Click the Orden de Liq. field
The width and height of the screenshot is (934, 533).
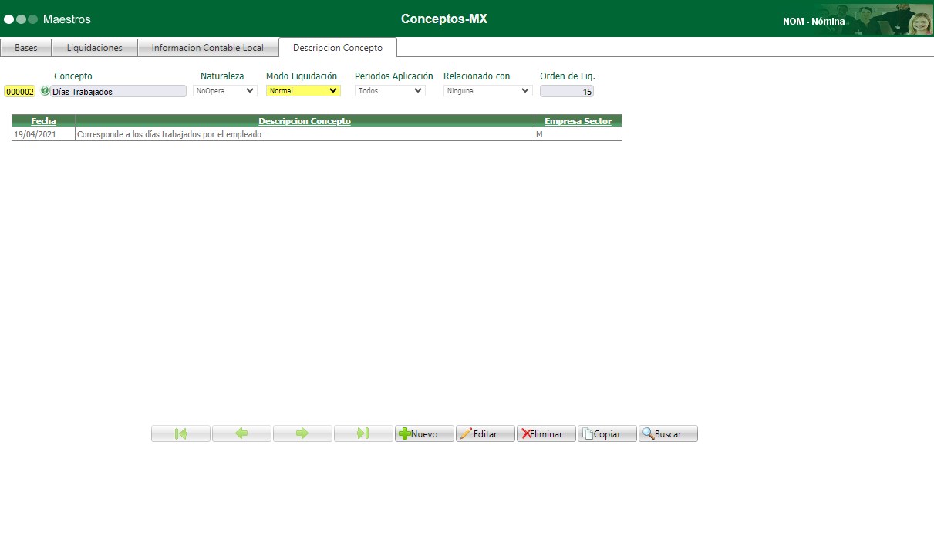(x=567, y=91)
